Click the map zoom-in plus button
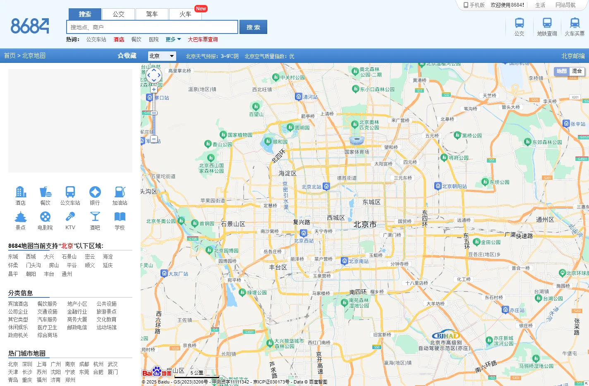This screenshot has height=386, width=589. 154,89
